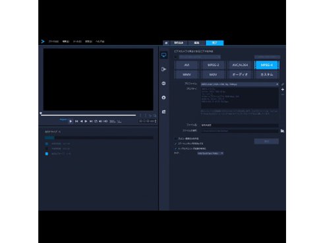Toggle the preview-range-only checkbox
The image size is (323, 243).
[x=175, y=139]
